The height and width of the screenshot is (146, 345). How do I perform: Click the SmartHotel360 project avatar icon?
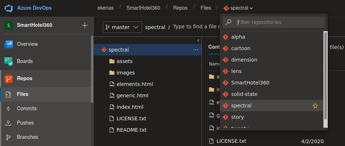coord(9,25)
